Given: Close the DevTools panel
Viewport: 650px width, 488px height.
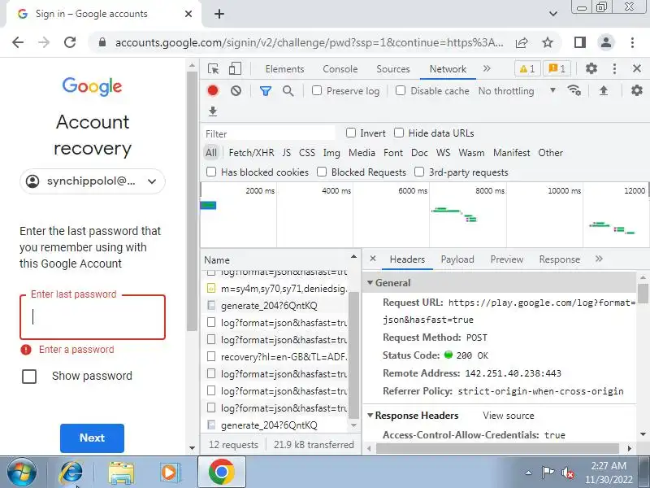Looking at the screenshot, I should [x=637, y=68].
